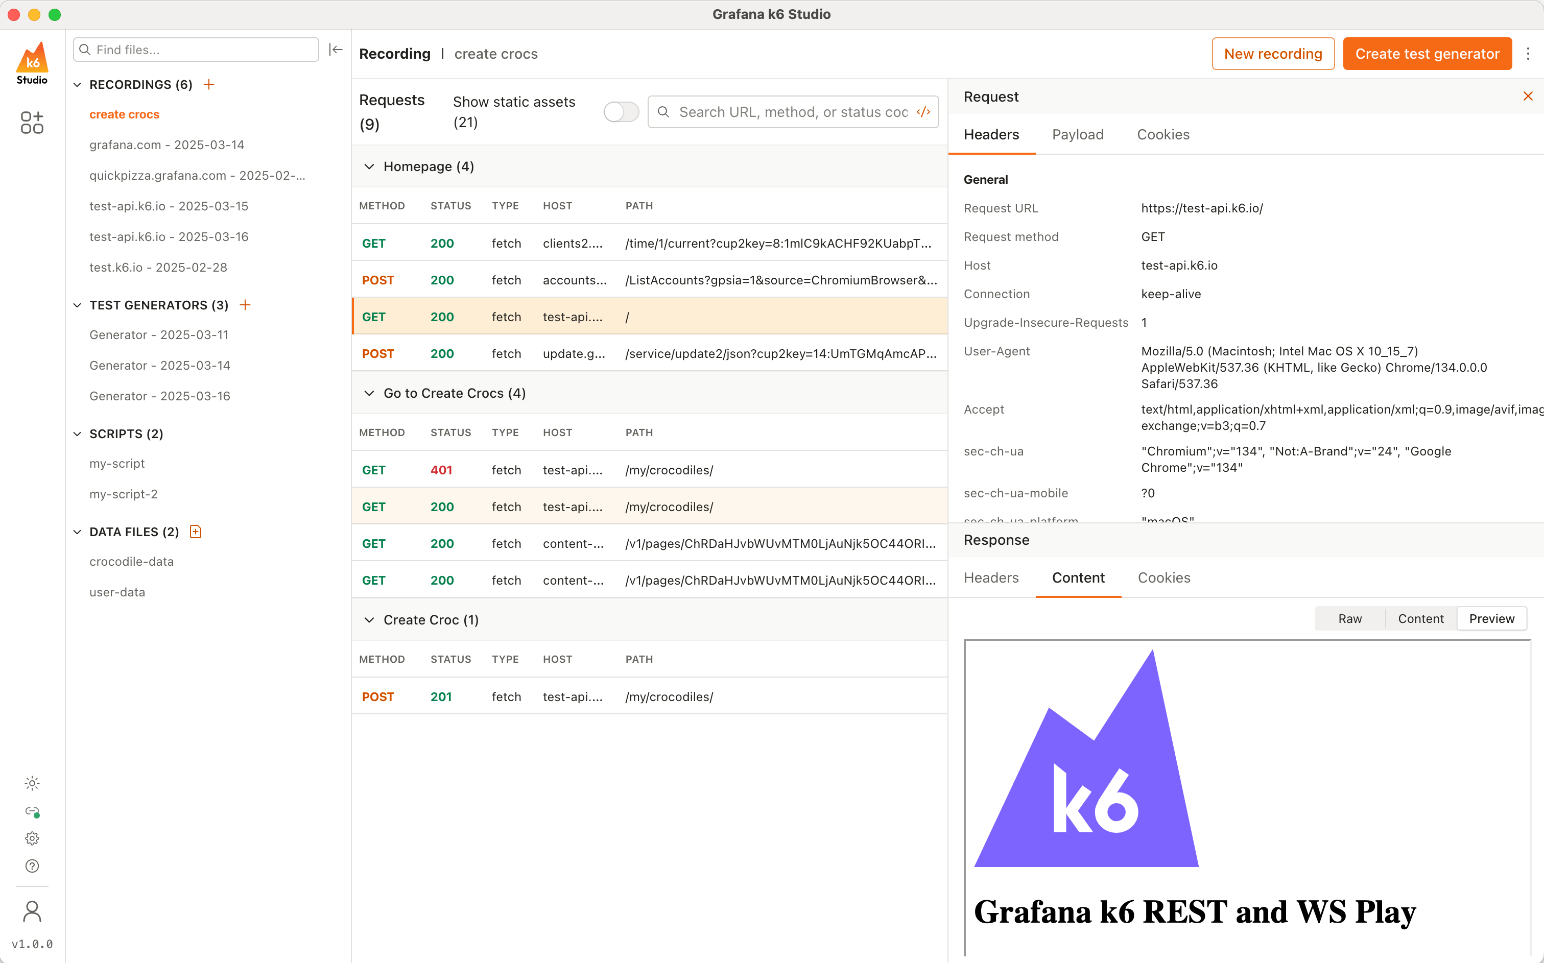1544x963 pixels.
Task: Select the Preview response view option
Action: pyautogui.click(x=1491, y=618)
